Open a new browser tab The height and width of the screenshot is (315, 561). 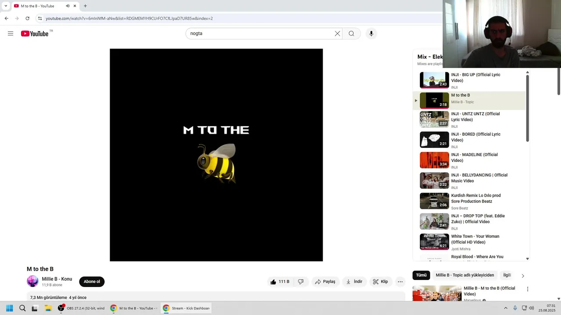pos(85,6)
